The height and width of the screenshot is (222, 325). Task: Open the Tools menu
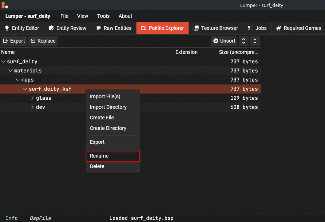pyautogui.click(x=103, y=16)
